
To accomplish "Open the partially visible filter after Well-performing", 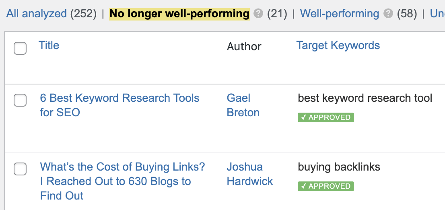I will (437, 14).
